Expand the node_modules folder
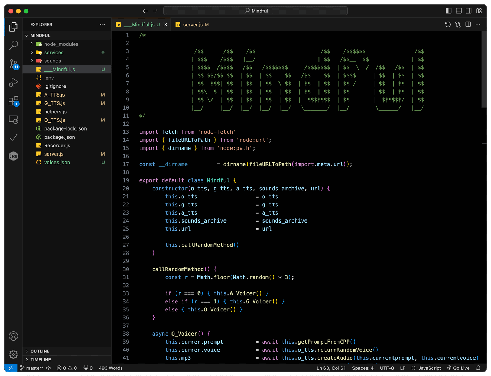Viewport: 491px width, 376px height. pos(61,44)
